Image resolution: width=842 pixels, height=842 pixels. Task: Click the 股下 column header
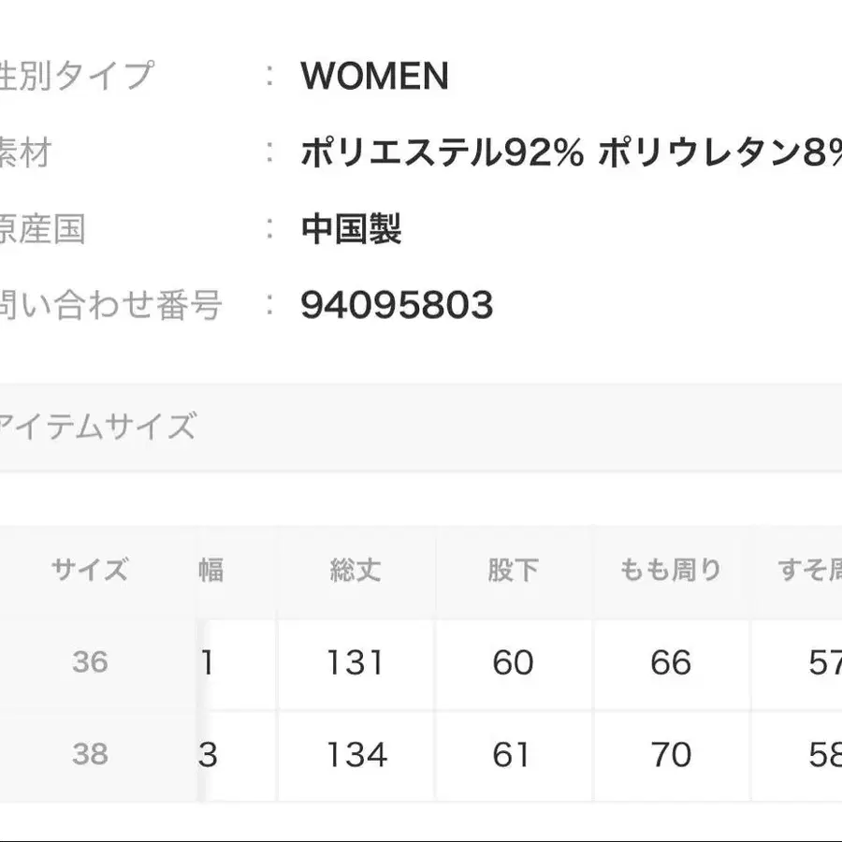[512, 570]
